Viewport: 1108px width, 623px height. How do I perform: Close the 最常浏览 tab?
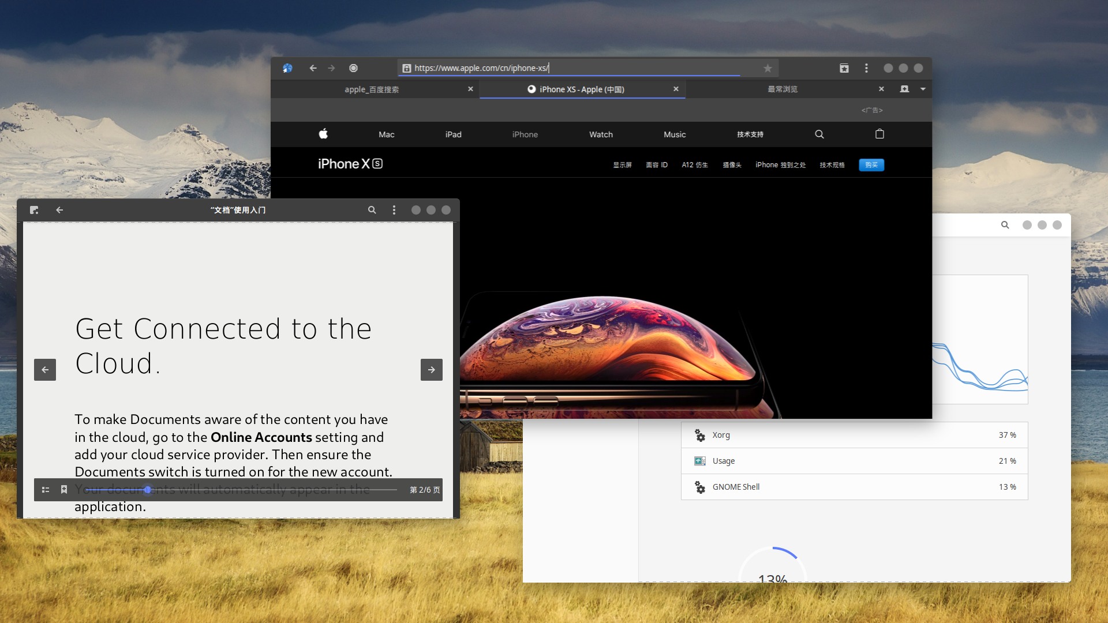click(x=881, y=89)
